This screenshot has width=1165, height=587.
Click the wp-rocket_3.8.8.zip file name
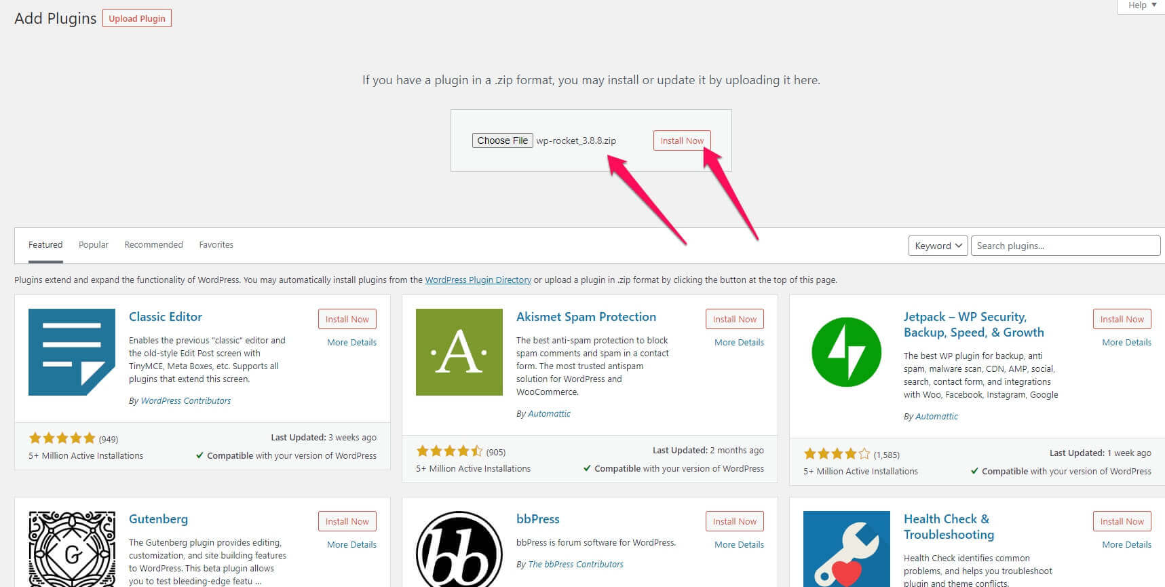click(x=576, y=140)
